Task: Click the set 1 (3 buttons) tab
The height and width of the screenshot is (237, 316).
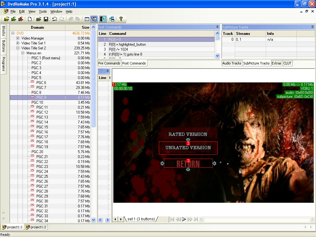Action: click(x=141, y=219)
